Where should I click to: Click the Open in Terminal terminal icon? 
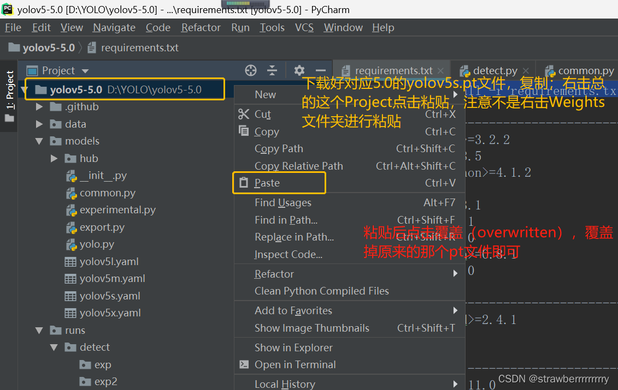point(244,364)
